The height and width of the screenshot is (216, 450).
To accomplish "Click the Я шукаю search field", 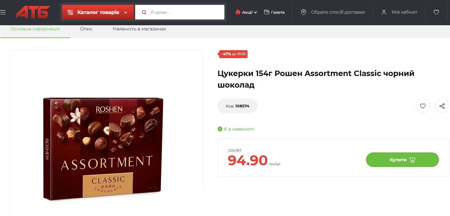I will pyautogui.click(x=180, y=12).
